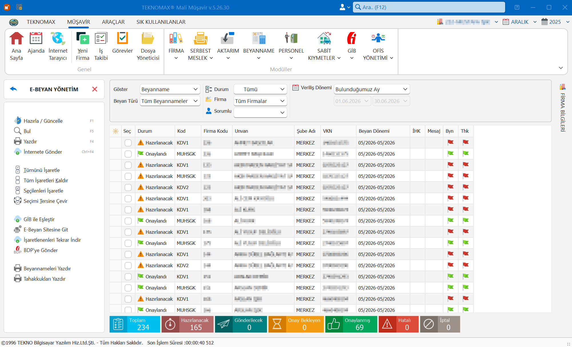Open the BEYANNAME module

tap(259, 46)
